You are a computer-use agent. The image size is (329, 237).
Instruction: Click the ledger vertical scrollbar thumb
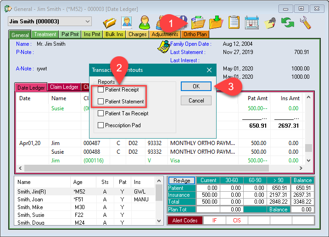point(308,148)
